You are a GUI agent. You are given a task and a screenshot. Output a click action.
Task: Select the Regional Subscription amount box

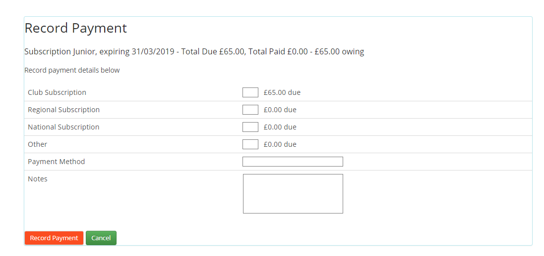pos(250,110)
